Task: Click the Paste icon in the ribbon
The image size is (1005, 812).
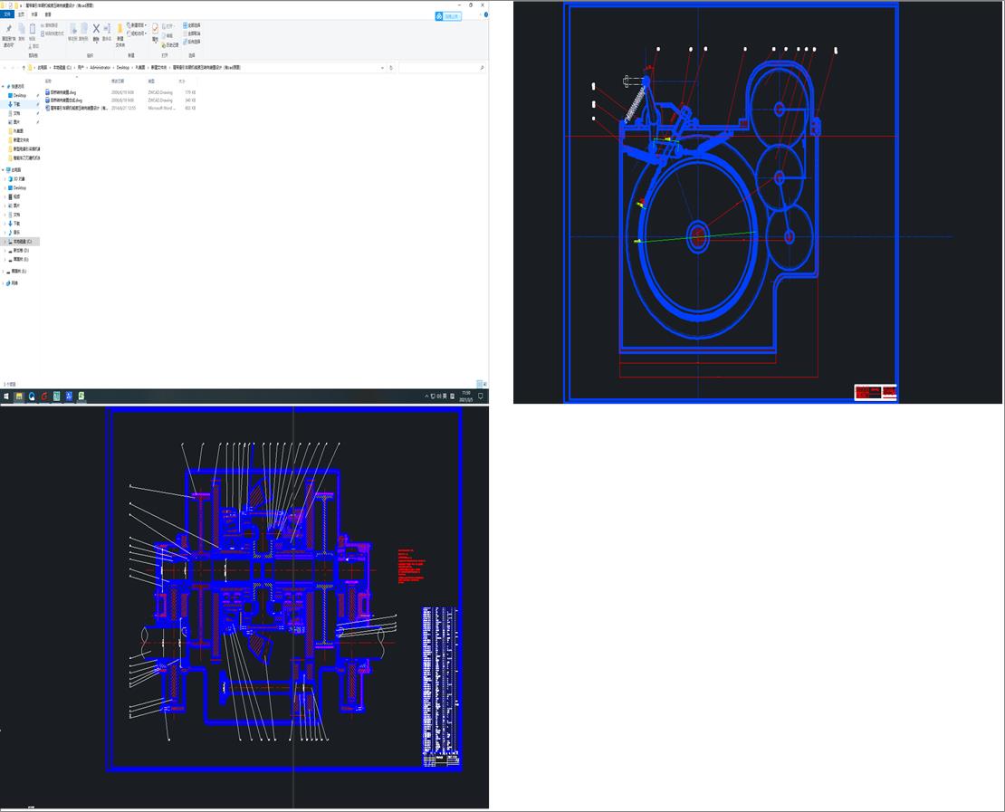Action: 33,29
